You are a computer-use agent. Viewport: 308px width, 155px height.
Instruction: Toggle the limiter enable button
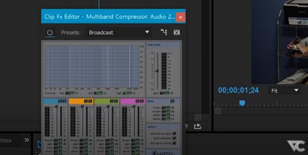tap(172, 101)
